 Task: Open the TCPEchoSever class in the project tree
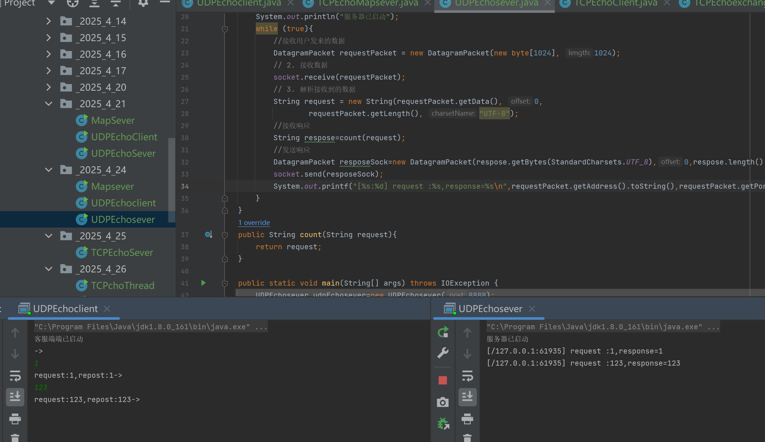point(122,253)
